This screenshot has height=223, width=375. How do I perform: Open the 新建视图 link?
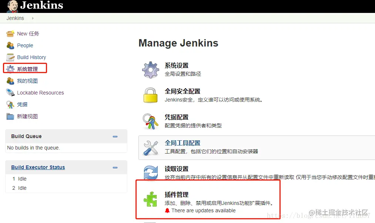(27, 116)
